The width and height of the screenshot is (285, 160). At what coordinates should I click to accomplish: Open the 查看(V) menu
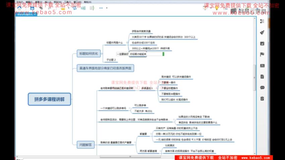39,2
